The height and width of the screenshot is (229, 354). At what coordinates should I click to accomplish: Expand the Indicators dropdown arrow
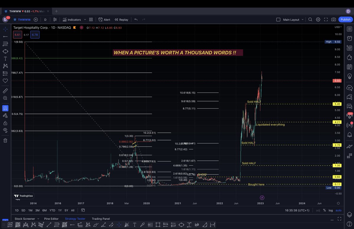(x=85, y=19)
